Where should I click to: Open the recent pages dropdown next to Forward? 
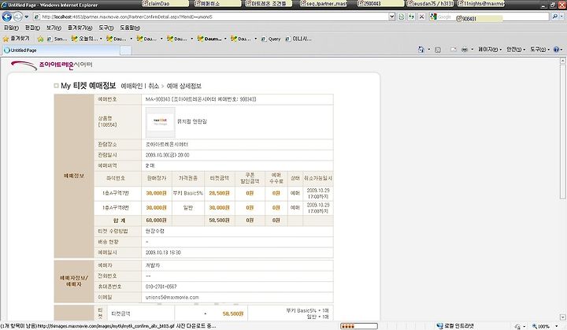coord(27,17)
